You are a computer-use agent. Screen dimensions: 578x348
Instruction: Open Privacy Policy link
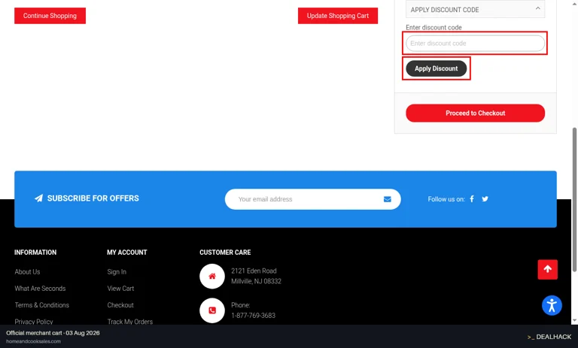coord(34,321)
